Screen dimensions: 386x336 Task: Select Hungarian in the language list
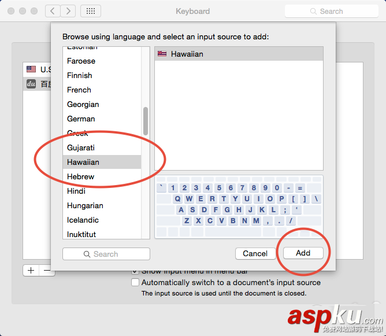click(102, 205)
